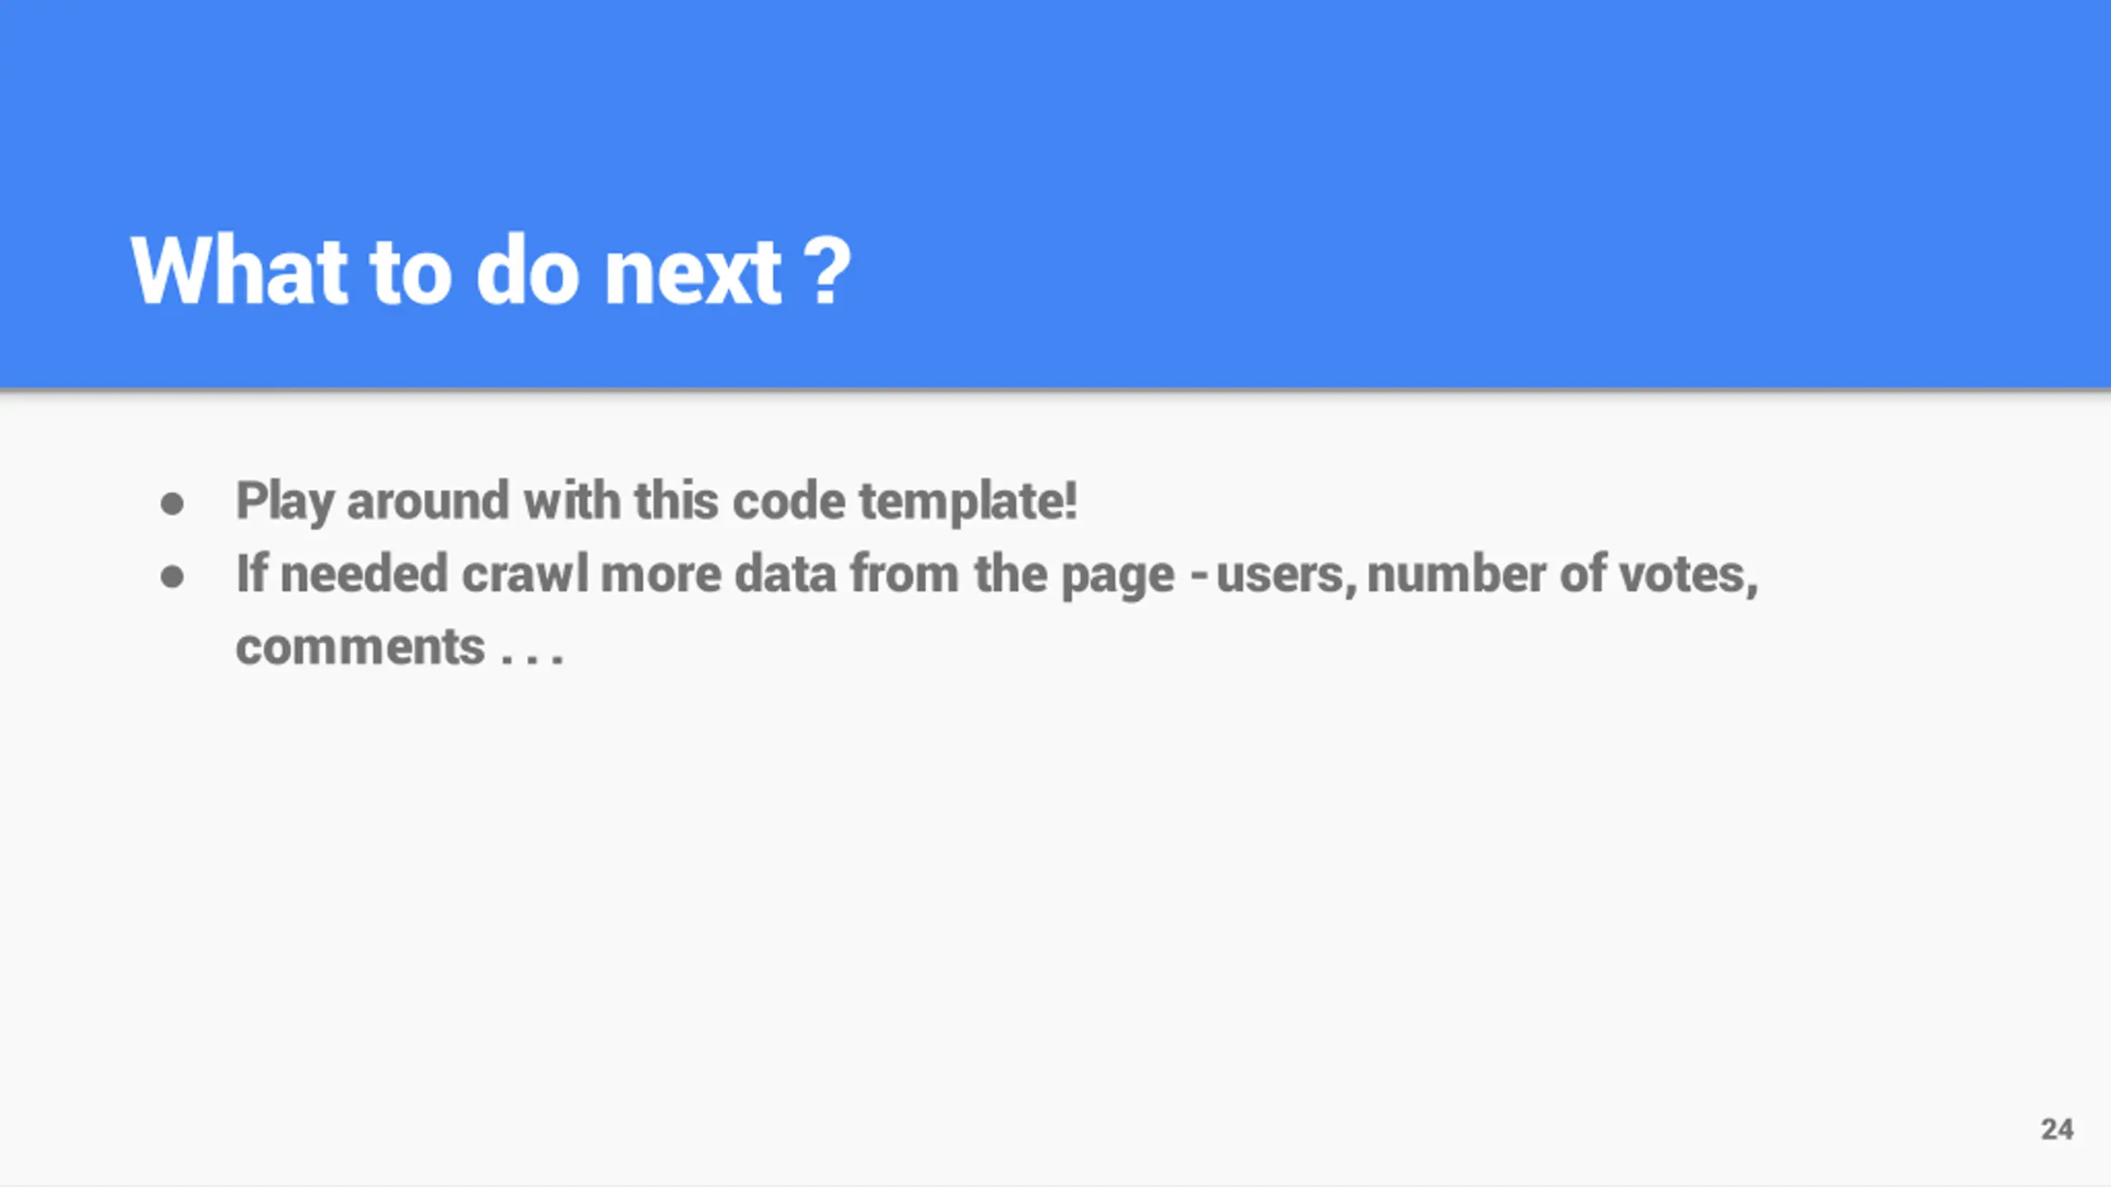The image size is (2111, 1187).
Task: Select the word "Play" in first bullet
Action: click(284, 502)
